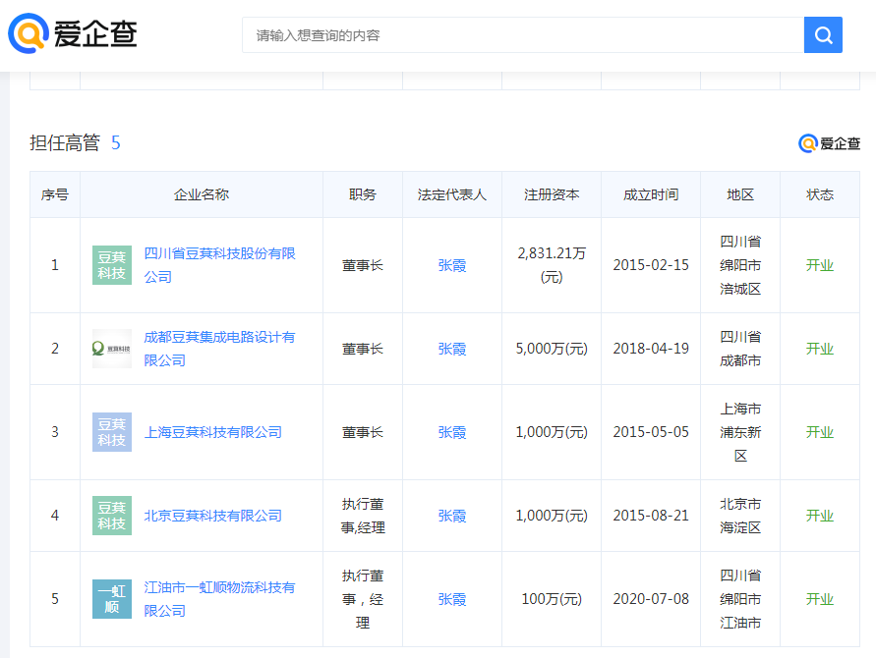The width and height of the screenshot is (876, 658).
Task: Click the 担任高管 section heading
Action: click(x=65, y=143)
